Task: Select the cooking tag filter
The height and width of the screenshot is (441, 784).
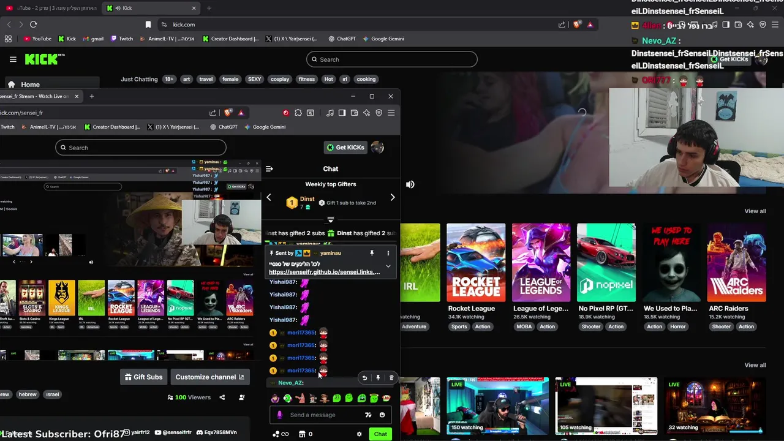Action: [366, 79]
